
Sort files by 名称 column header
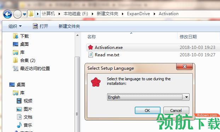(92, 37)
